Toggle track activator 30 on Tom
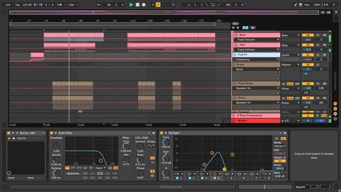Image resolution: width=341 pixels, height=192 pixels. [308, 45]
